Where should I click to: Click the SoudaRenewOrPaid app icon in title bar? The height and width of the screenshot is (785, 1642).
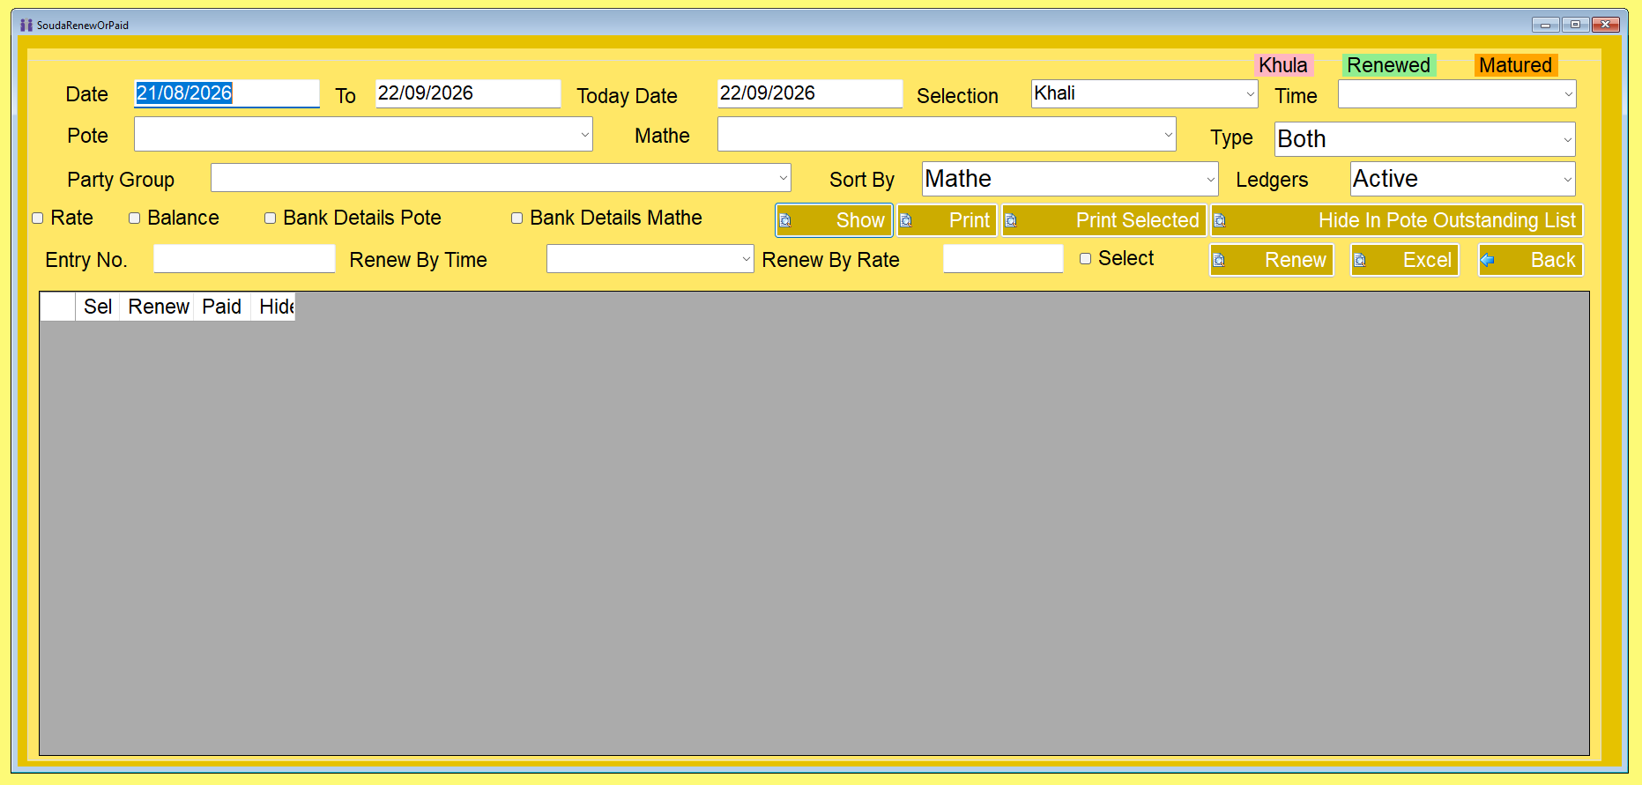26,25
